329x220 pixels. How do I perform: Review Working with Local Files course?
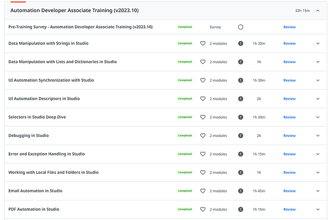point(289,172)
